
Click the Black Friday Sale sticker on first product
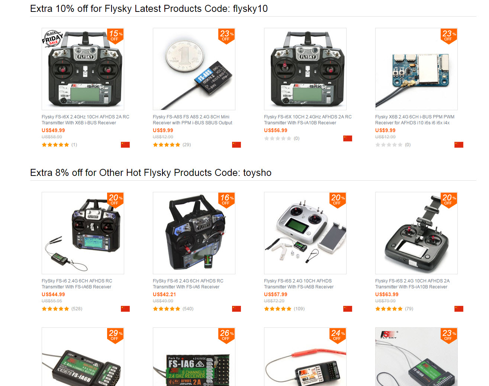point(52,39)
